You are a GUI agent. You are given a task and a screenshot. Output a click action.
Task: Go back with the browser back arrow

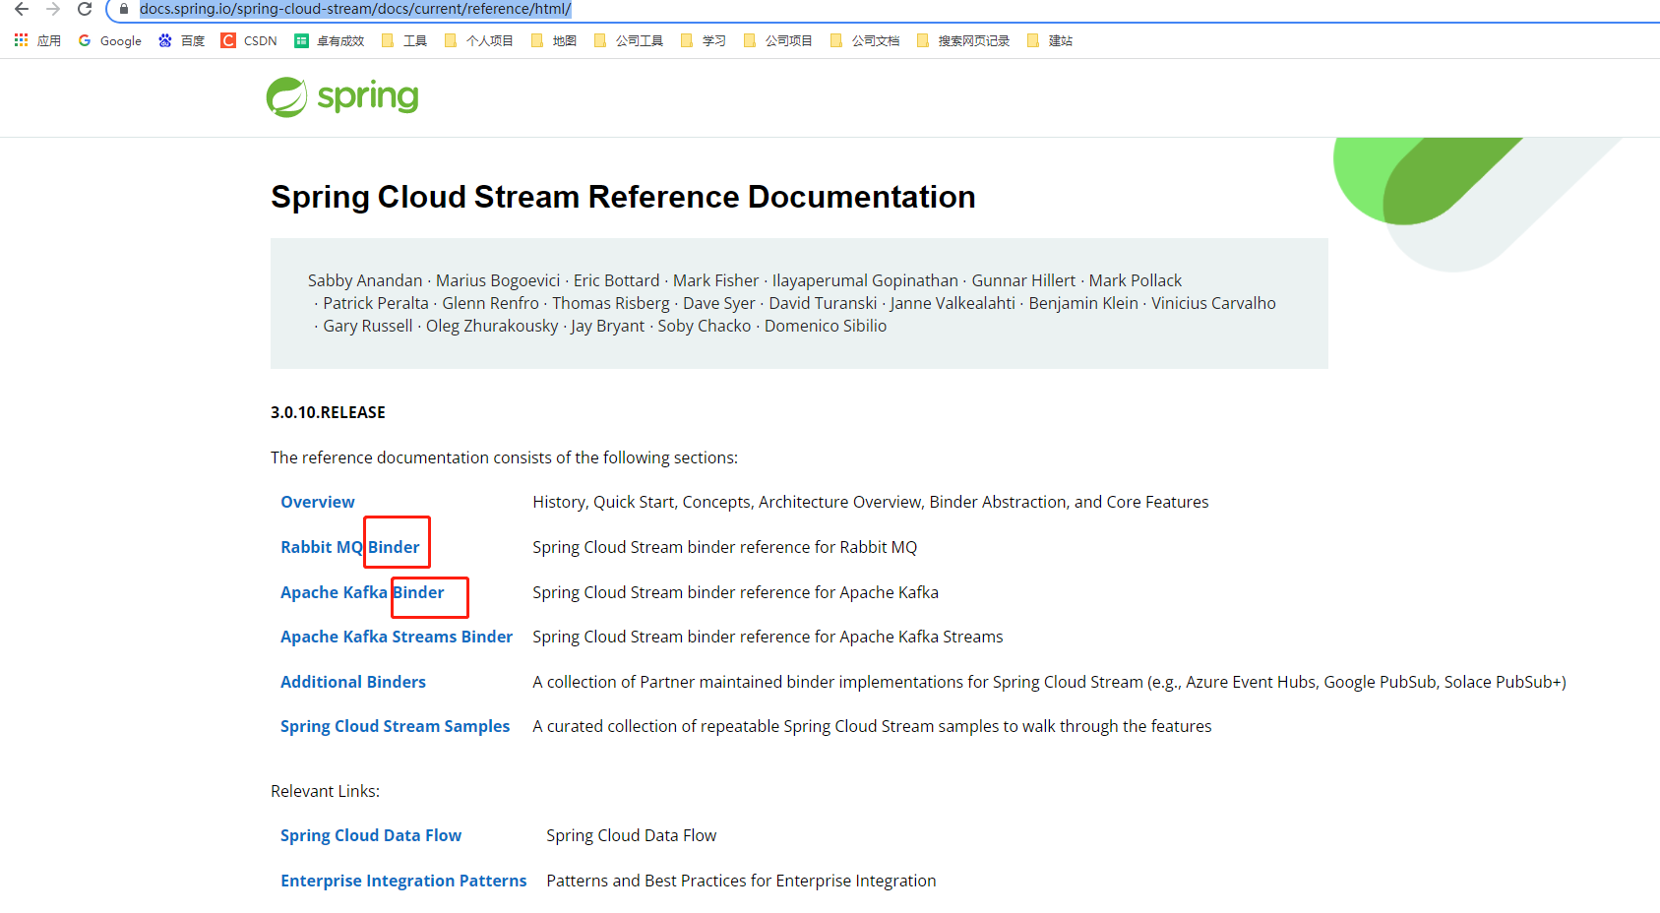pos(22,9)
